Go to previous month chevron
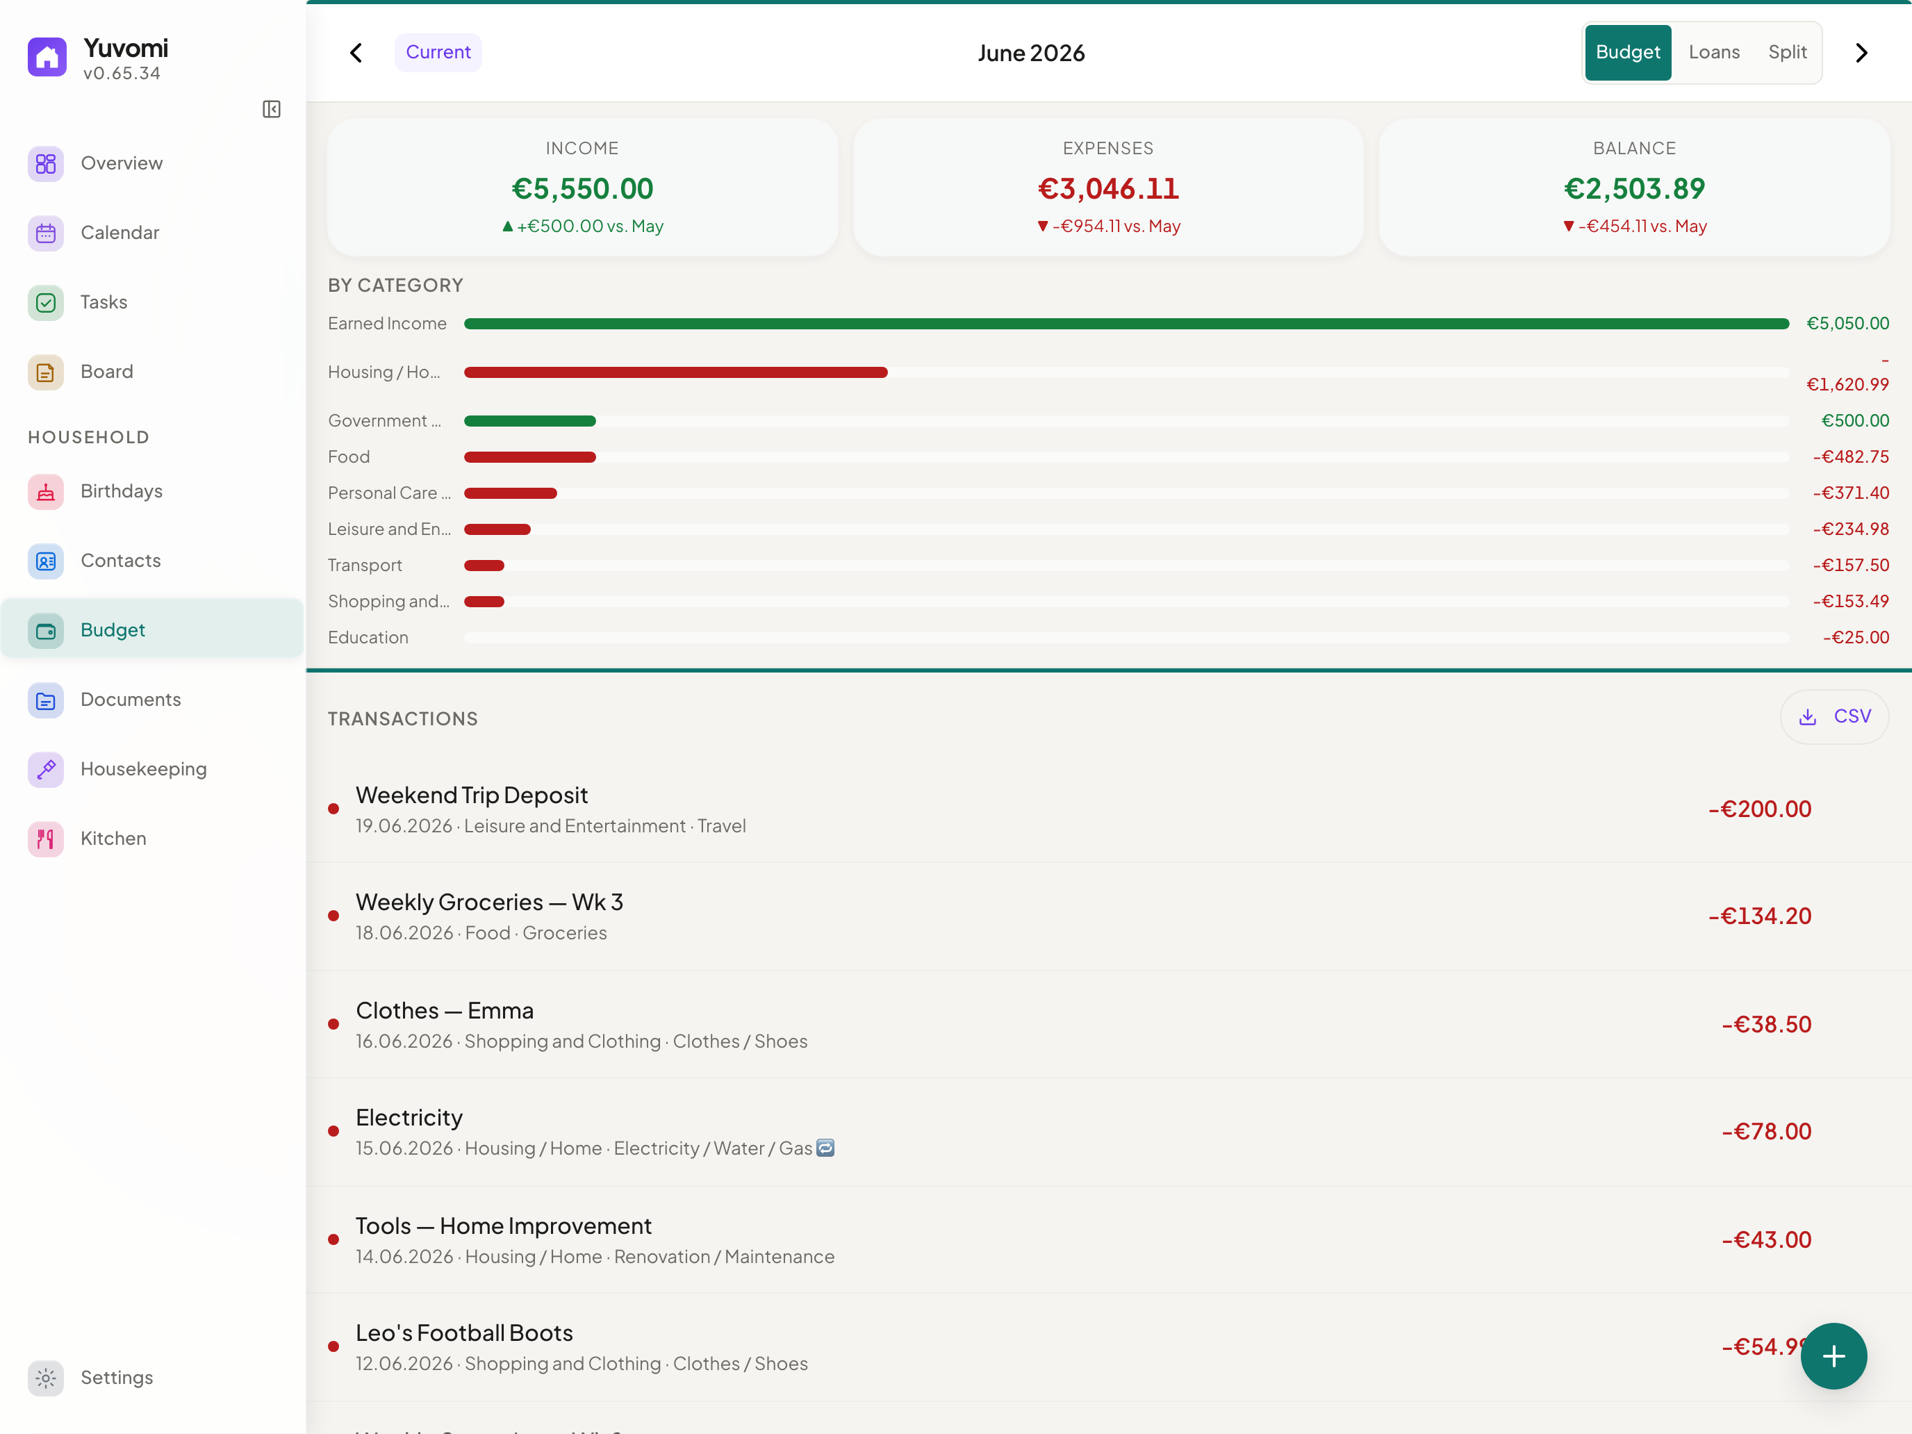1912x1434 pixels. pos(356,53)
